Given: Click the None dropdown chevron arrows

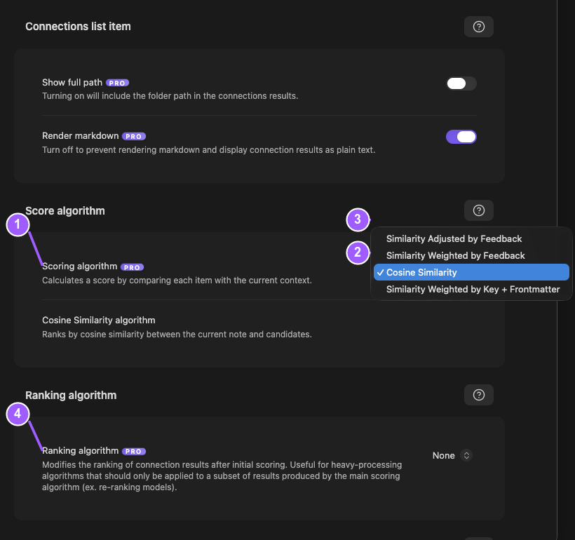Looking at the screenshot, I should (466, 456).
